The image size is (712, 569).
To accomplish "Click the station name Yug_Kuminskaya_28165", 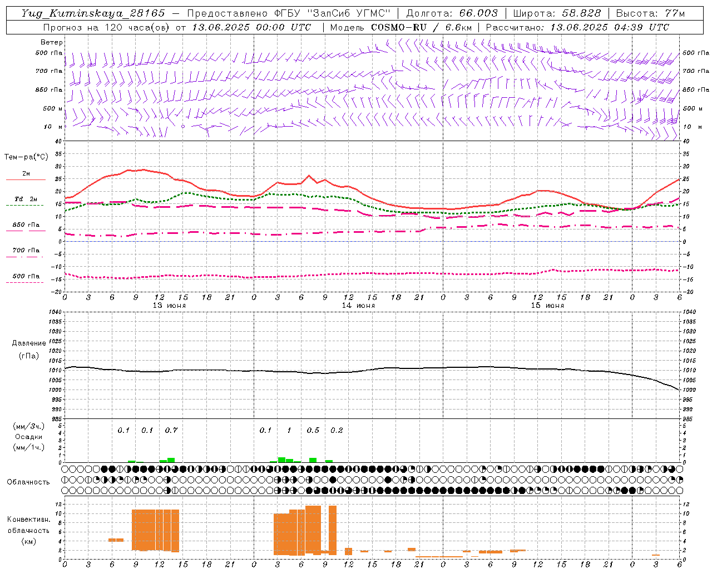I will [x=93, y=13].
